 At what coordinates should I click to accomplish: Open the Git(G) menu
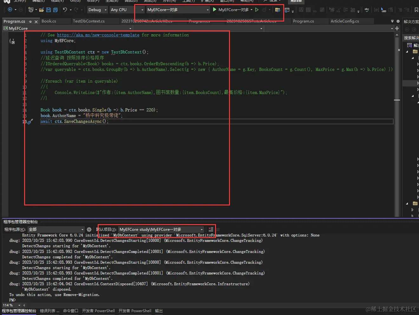coord(75,2)
